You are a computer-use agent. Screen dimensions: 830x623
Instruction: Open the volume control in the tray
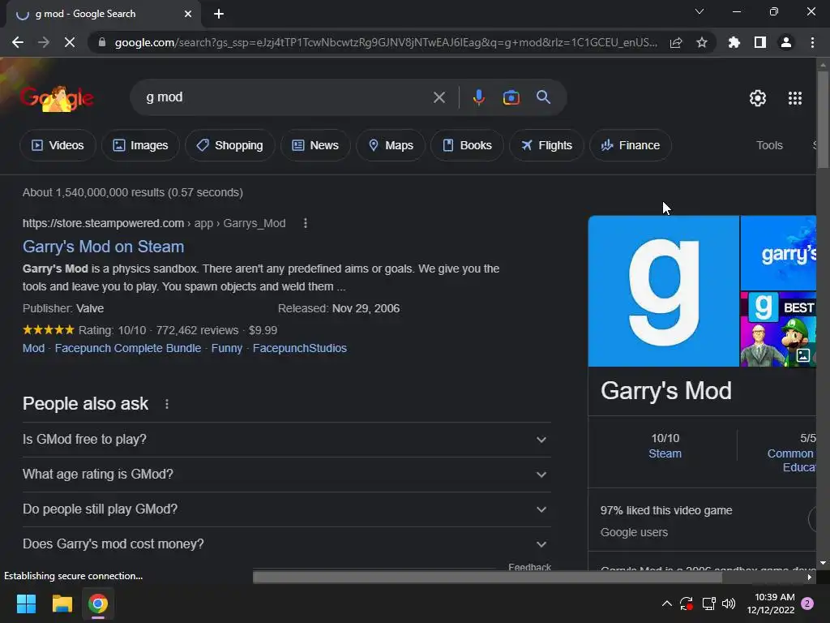[729, 604]
